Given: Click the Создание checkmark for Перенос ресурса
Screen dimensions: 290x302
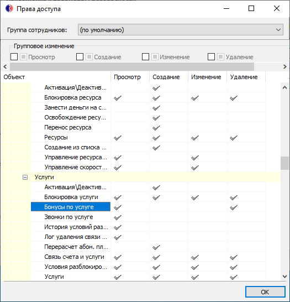Looking at the screenshot, I should 156,128.
